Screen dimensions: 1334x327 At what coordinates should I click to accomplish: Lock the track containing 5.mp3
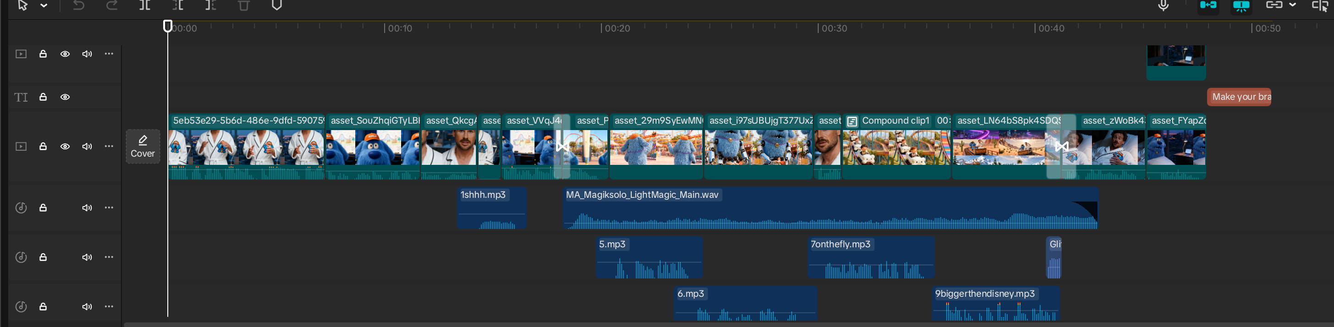coord(43,257)
